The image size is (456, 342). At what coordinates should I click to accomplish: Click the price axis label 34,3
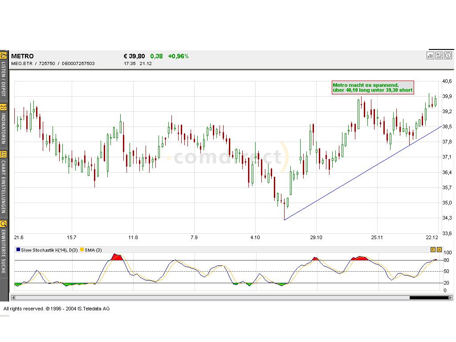[447, 218]
